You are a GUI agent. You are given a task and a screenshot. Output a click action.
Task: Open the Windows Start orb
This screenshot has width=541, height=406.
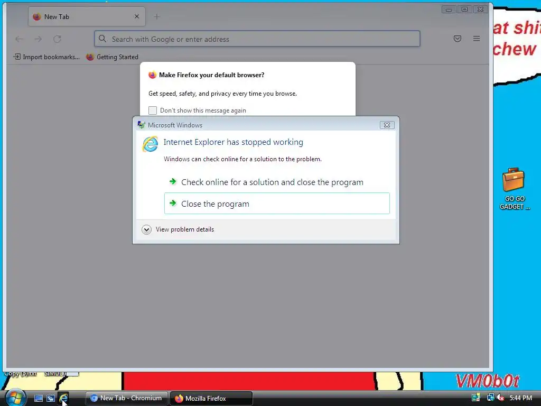pyautogui.click(x=15, y=398)
